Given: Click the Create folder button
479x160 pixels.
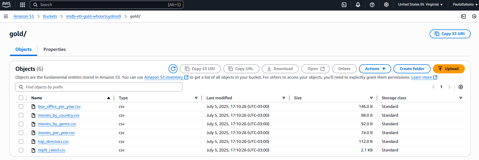Looking at the screenshot, I should point(412,69).
